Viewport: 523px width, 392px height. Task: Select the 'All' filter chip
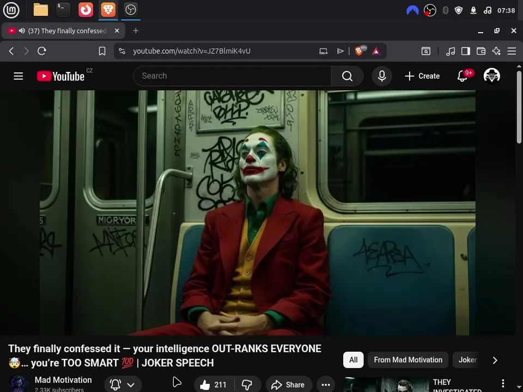353,360
